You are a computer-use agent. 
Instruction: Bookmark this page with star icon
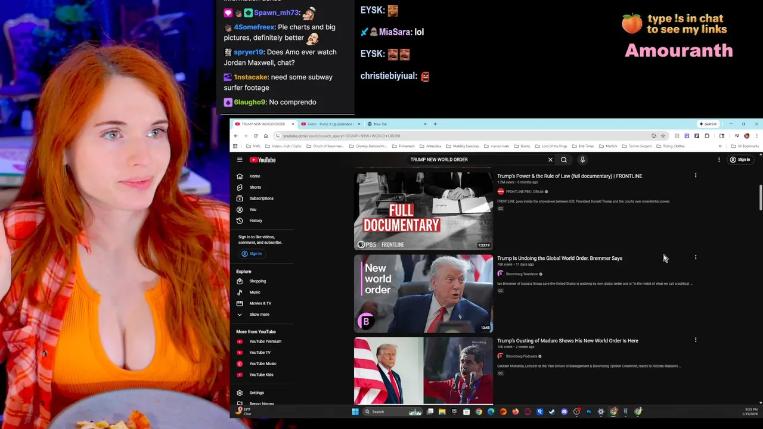(x=663, y=136)
